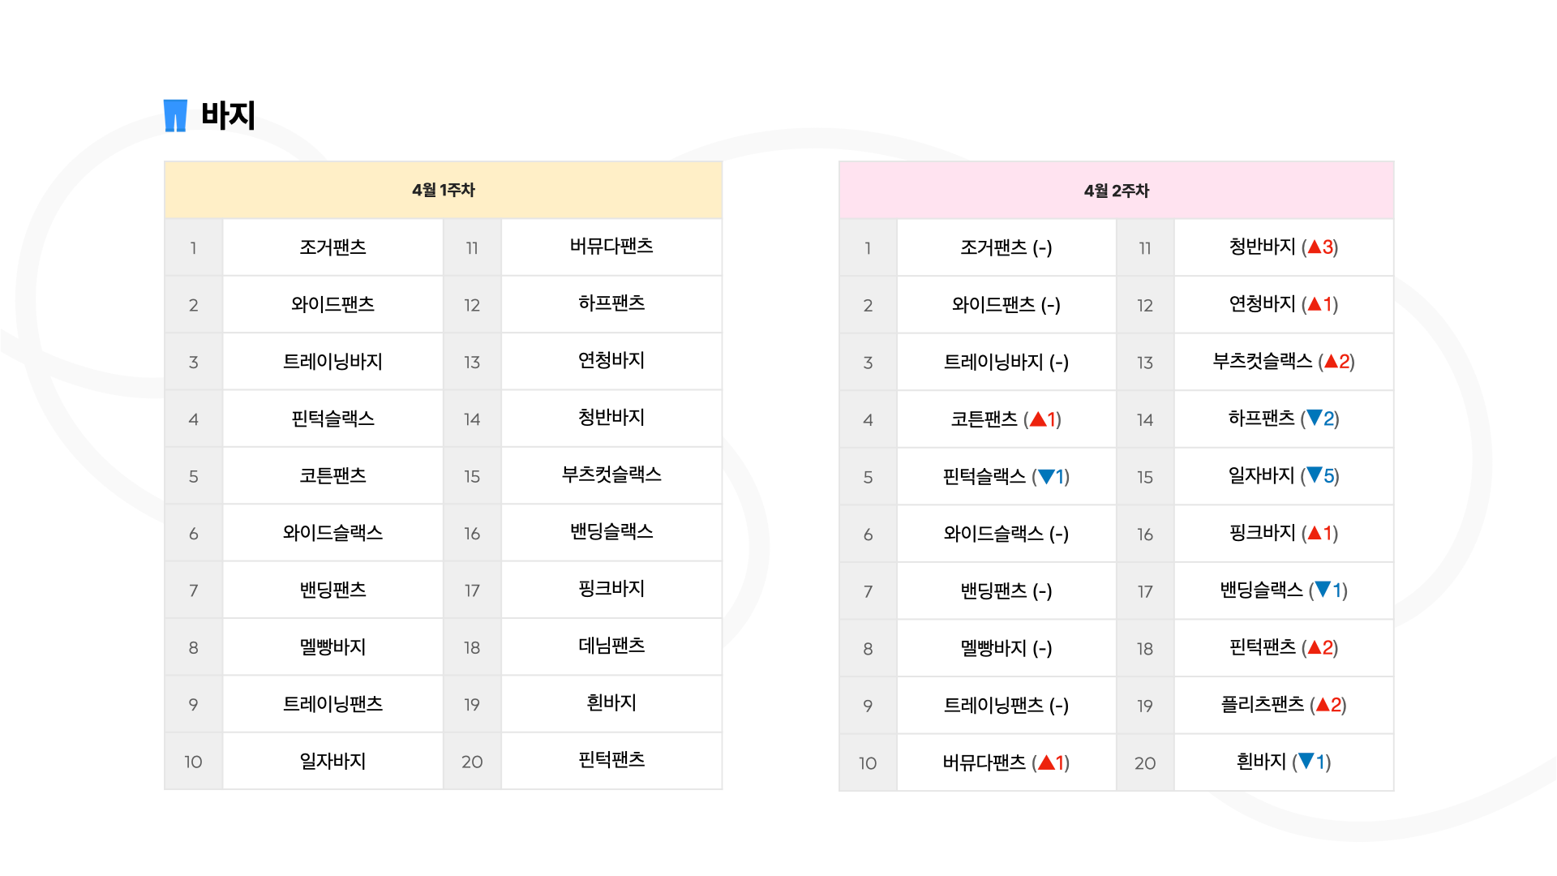1557x876 pixels.
Task: Click 데님팬츠 at rank 18
Action: click(611, 646)
